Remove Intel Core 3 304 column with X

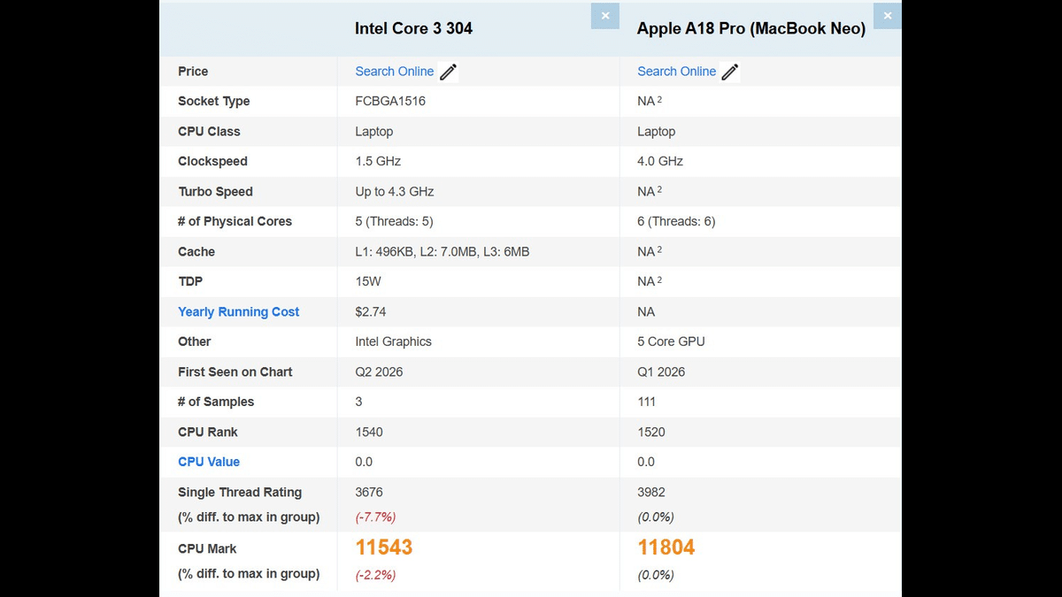point(605,15)
